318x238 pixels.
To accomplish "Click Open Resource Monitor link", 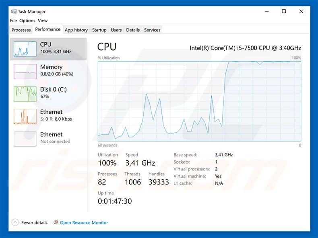I will tap(84, 222).
